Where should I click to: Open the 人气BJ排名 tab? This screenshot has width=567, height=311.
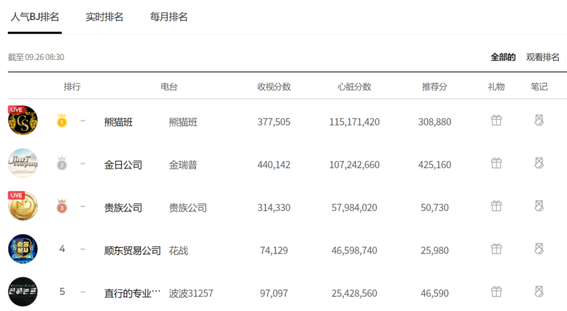click(x=35, y=17)
